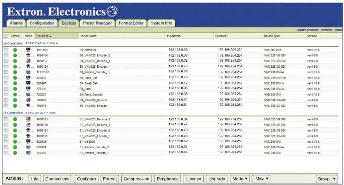Viewport: 344px width, 185px height.
Task: Click the mode icon for 61_Remote_Decode_1
Action: (28, 152)
